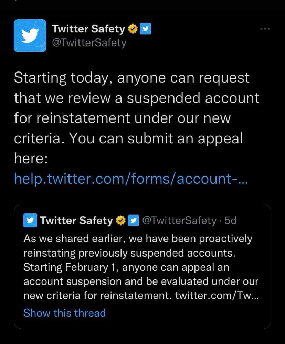Open the Twitter Safety profile avatar

[x=30, y=36]
